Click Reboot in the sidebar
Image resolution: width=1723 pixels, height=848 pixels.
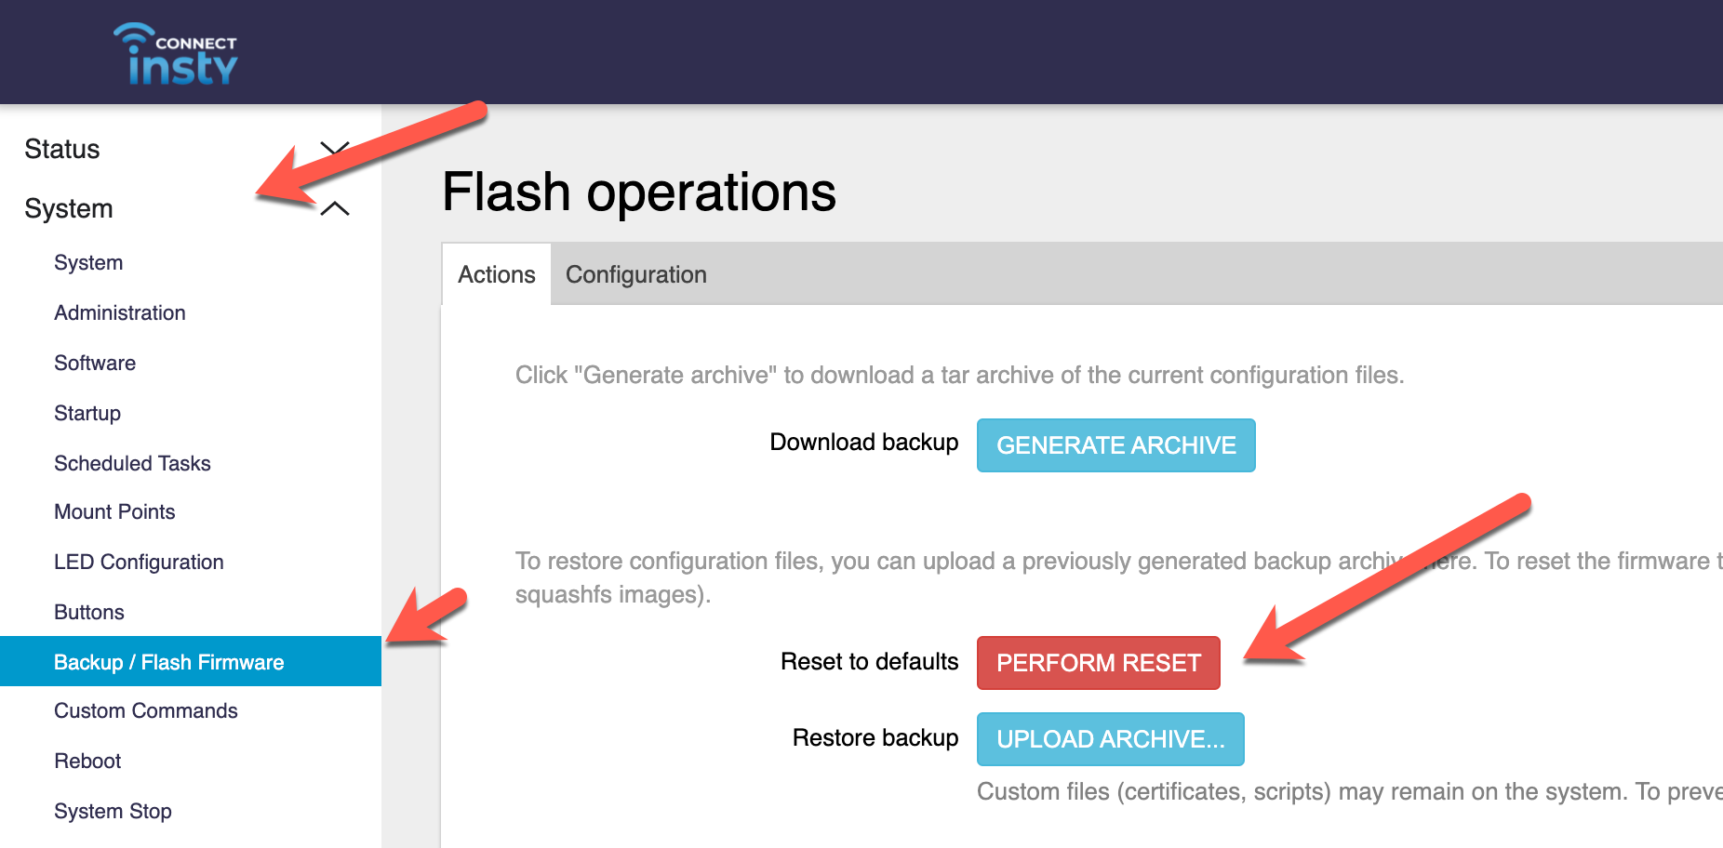point(87,761)
